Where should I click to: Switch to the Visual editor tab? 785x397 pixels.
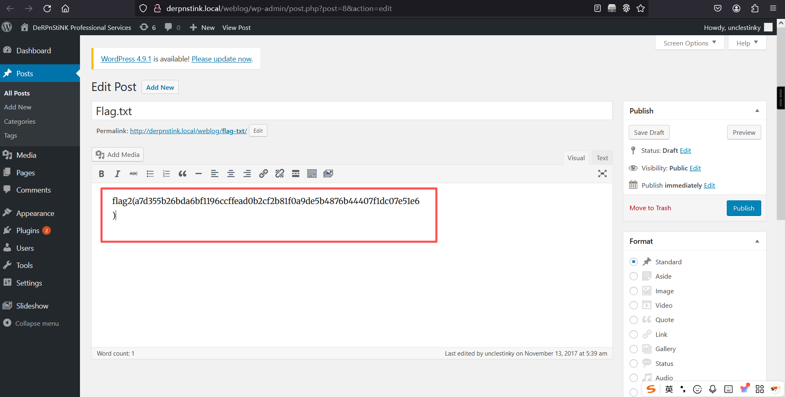coord(576,158)
